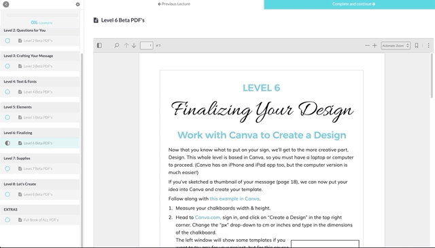Follow the 'this example in Canva' link

tap(234, 199)
